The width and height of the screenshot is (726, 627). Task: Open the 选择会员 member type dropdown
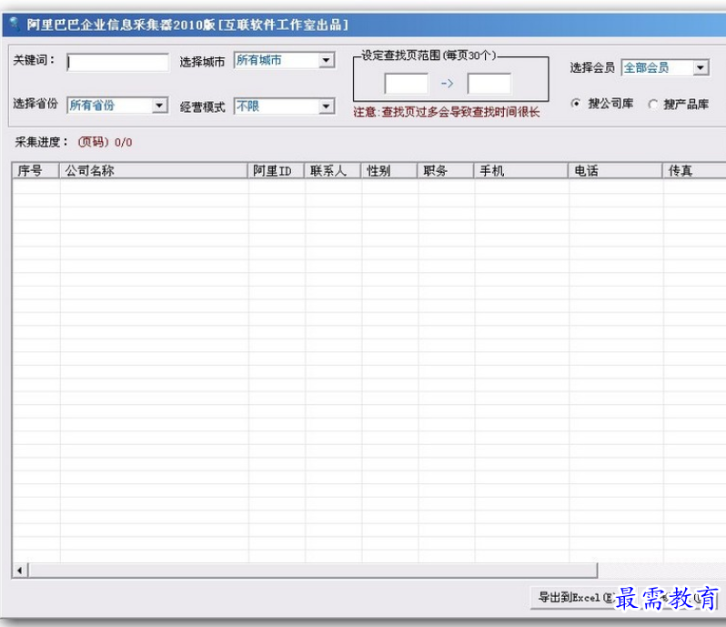pos(665,68)
